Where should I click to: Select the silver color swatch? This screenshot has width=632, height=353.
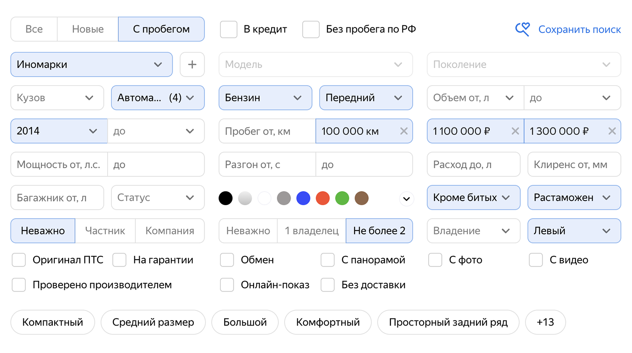coord(245,198)
